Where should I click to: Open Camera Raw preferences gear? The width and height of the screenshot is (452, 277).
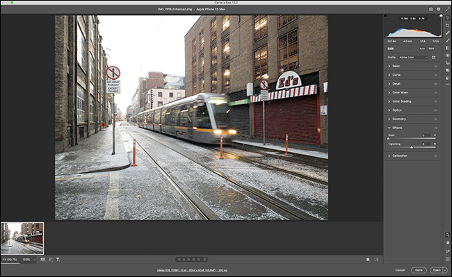439,9
